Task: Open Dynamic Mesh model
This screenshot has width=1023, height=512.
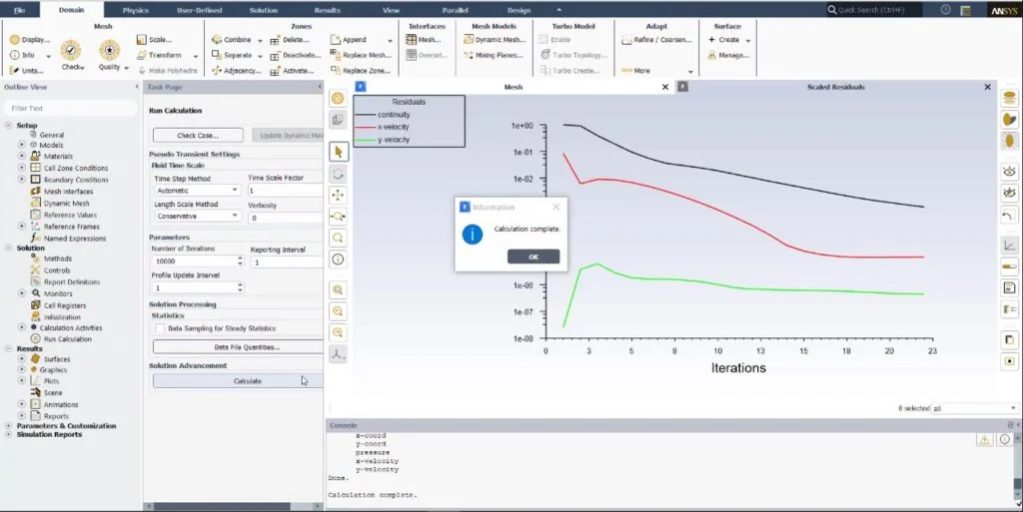Action: click(495, 40)
